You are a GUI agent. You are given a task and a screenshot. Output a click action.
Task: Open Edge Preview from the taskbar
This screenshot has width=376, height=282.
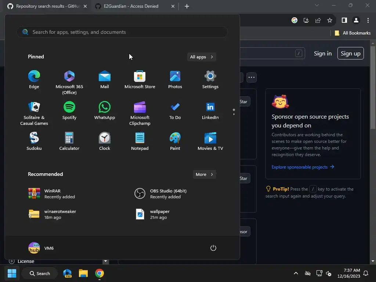point(68,273)
